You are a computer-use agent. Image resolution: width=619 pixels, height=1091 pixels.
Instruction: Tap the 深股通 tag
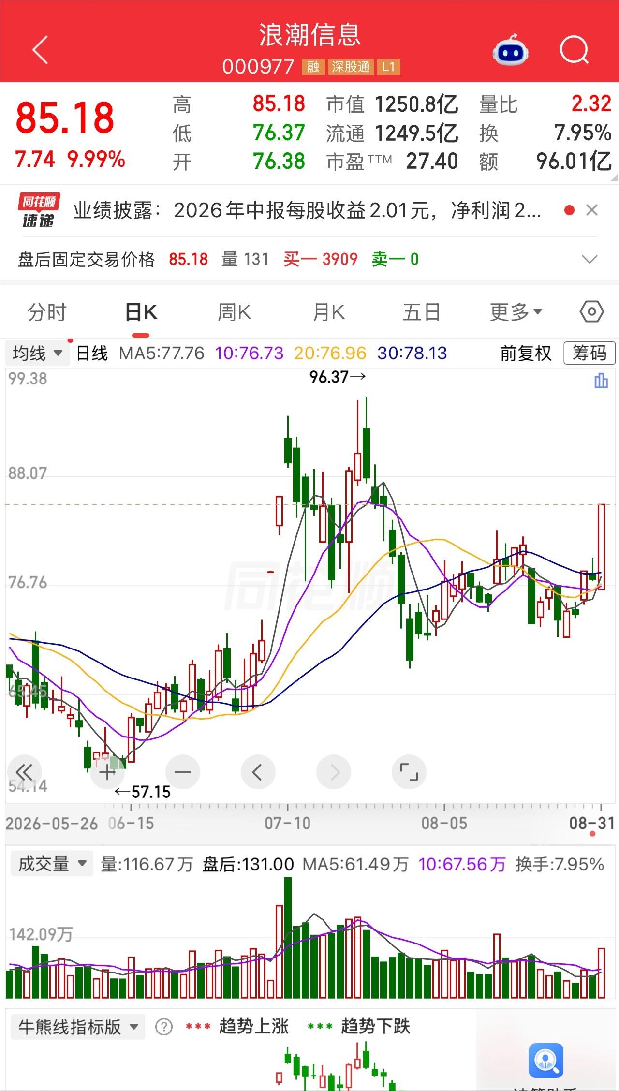(x=351, y=67)
